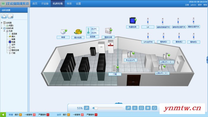Open the 报表 menu tab

point(69,4)
